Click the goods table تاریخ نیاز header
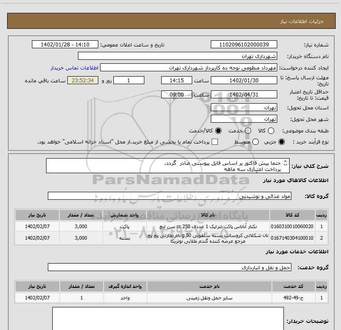The image size is (341, 330). [x=37, y=215]
